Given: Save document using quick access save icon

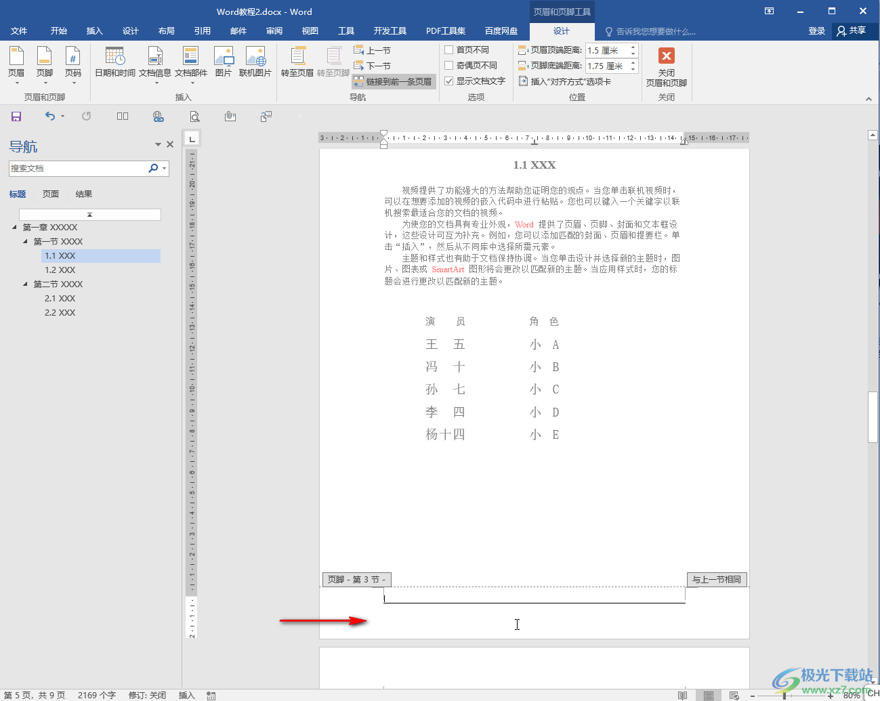Looking at the screenshot, I should tap(16, 116).
